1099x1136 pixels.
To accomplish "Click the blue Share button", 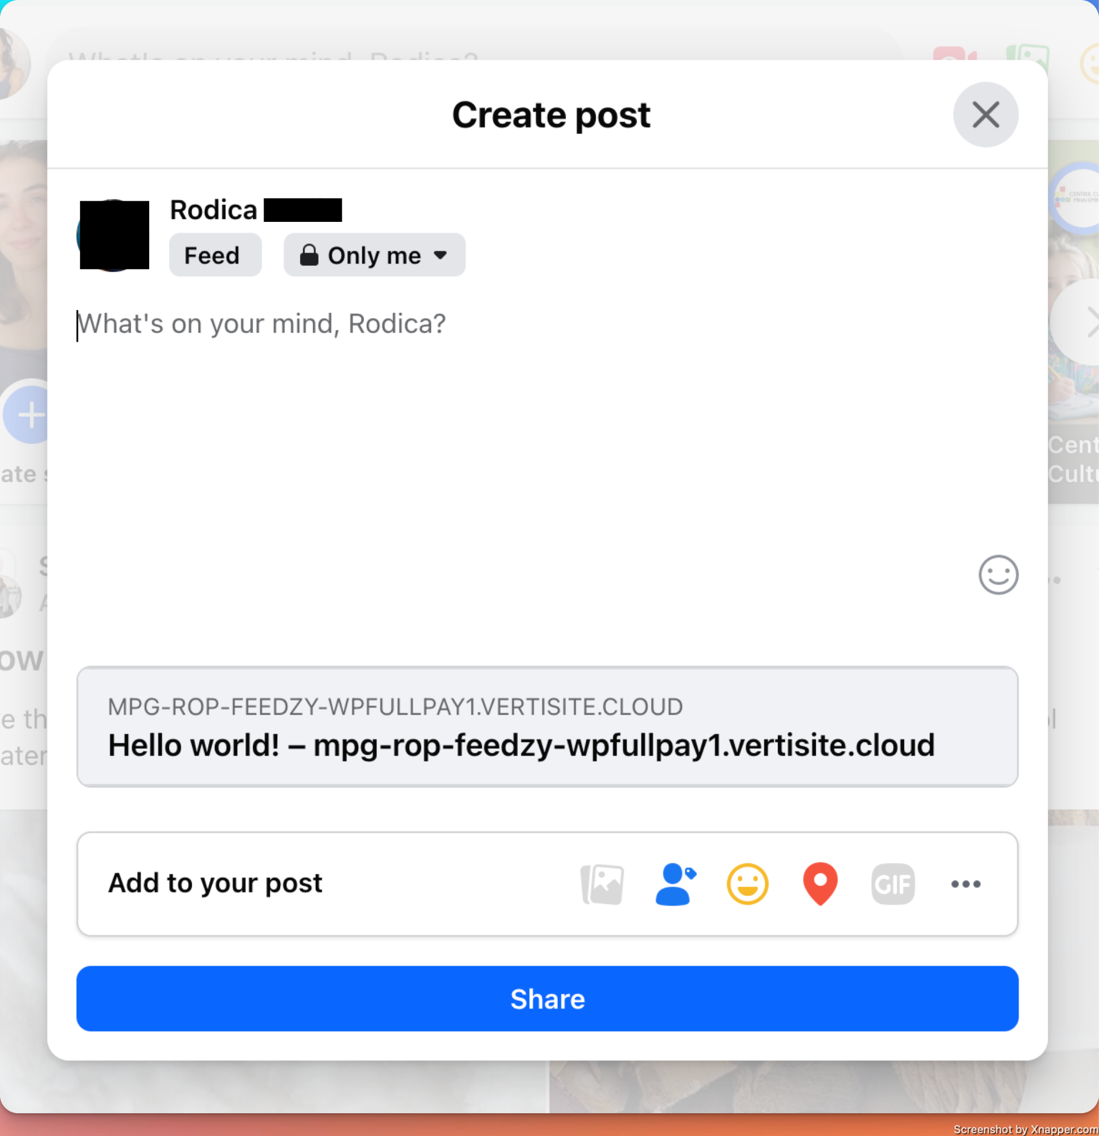I will 547,998.
